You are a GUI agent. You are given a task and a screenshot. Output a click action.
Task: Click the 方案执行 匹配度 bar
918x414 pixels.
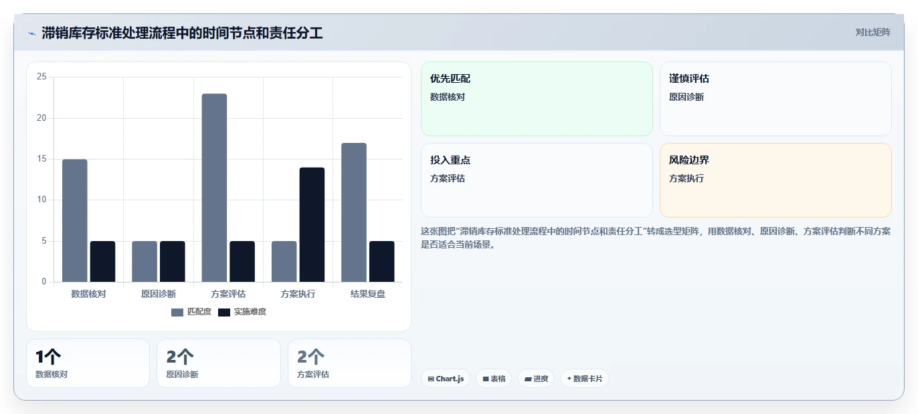[284, 261]
